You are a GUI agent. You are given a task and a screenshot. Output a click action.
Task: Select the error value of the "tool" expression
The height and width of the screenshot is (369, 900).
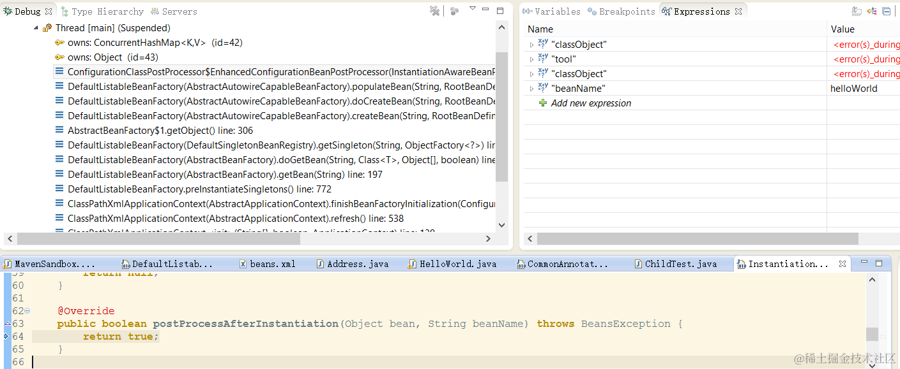point(866,59)
